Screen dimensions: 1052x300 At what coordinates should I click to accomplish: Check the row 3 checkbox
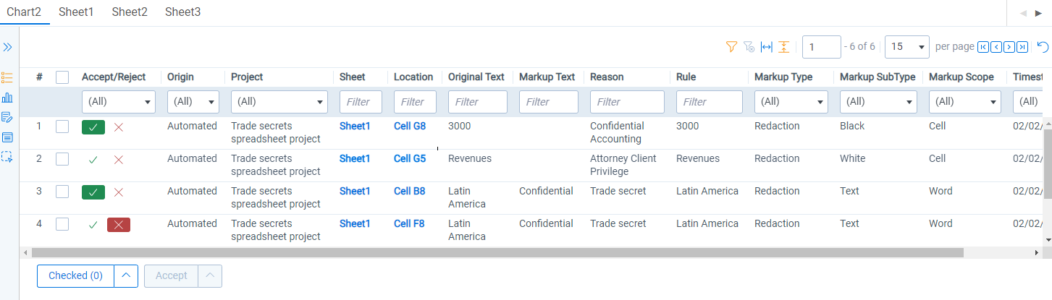tap(62, 192)
